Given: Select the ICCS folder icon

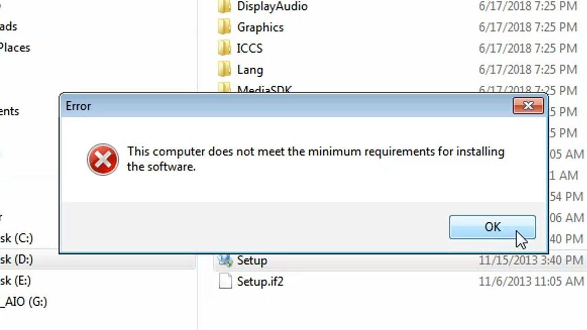Looking at the screenshot, I should pos(224,48).
